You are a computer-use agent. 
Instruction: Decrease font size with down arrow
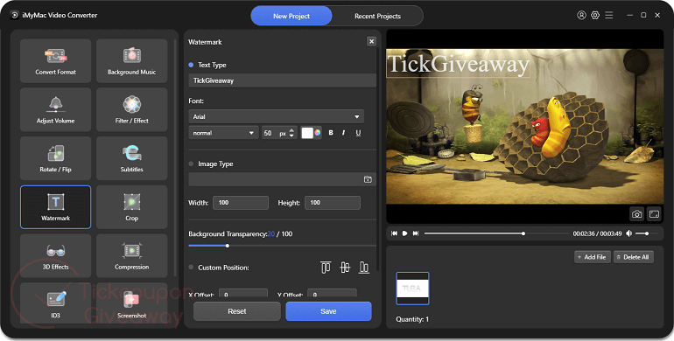click(291, 136)
